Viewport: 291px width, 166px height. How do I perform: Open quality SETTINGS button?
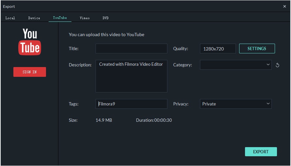pyautogui.click(x=257, y=48)
